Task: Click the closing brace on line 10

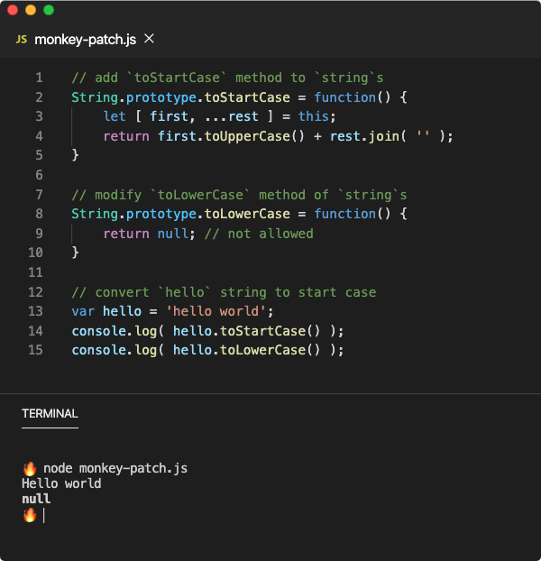Action: click(75, 253)
